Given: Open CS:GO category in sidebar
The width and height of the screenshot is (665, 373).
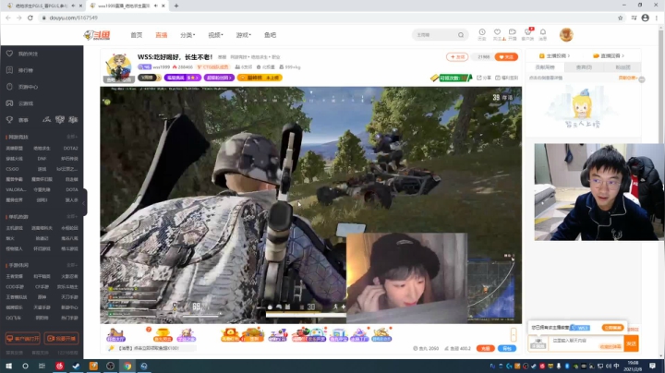Looking at the screenshot, I should 12,169.
